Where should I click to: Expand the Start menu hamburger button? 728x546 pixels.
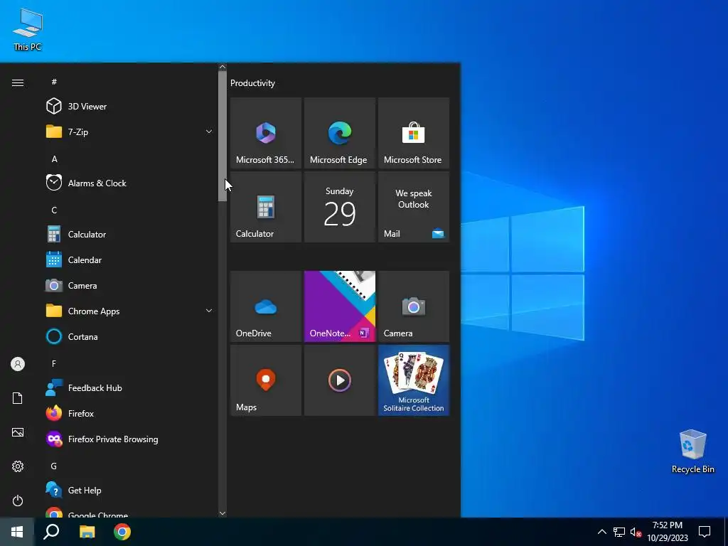click(18, 82)
